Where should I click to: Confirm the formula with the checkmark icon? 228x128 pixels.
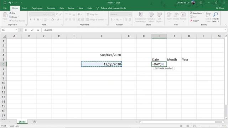pos(32,30)
